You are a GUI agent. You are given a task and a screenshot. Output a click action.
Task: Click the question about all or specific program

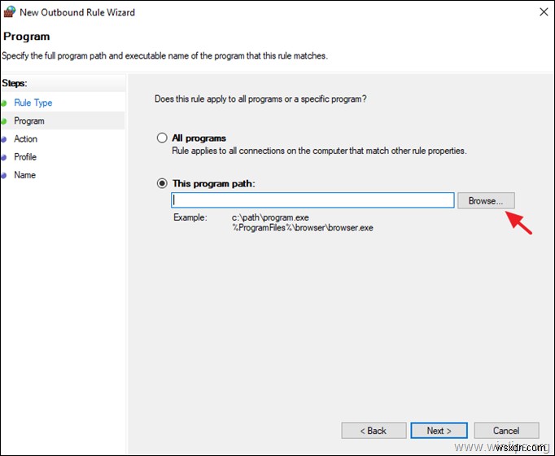pyautogui.click(x=260, y=99)
